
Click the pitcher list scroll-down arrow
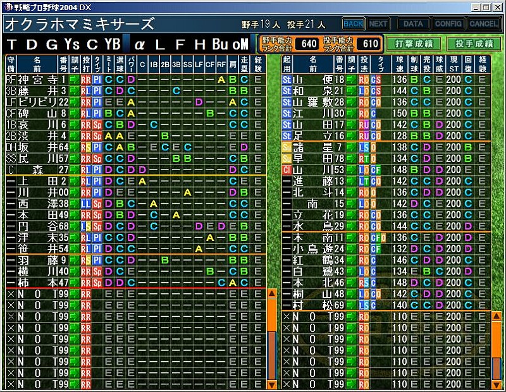tap(497, 384)
